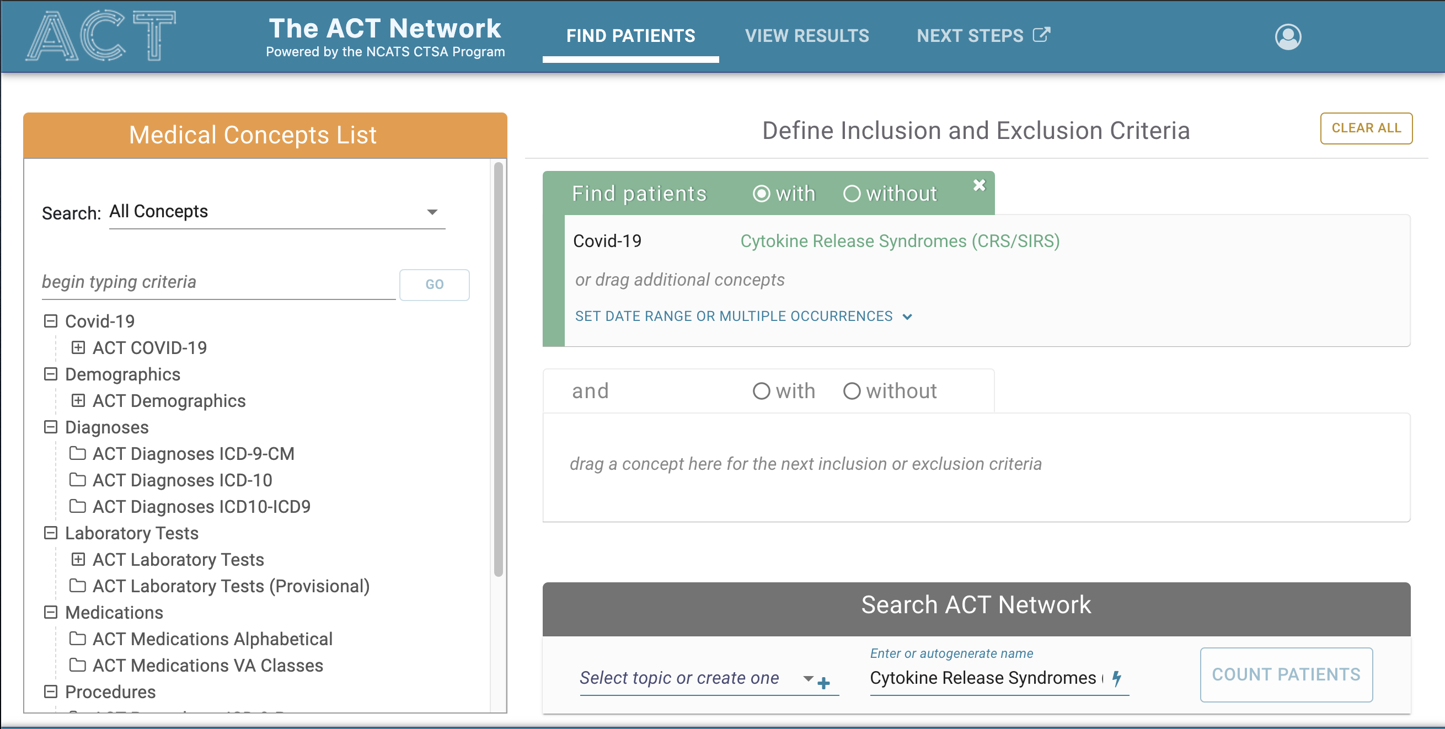Click the ACT logo in header

[x=101, y=36]
